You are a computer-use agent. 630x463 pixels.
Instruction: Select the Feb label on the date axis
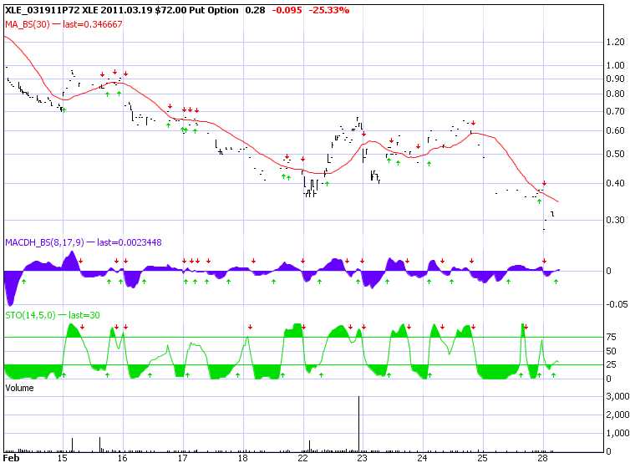(x=12, y=458)
